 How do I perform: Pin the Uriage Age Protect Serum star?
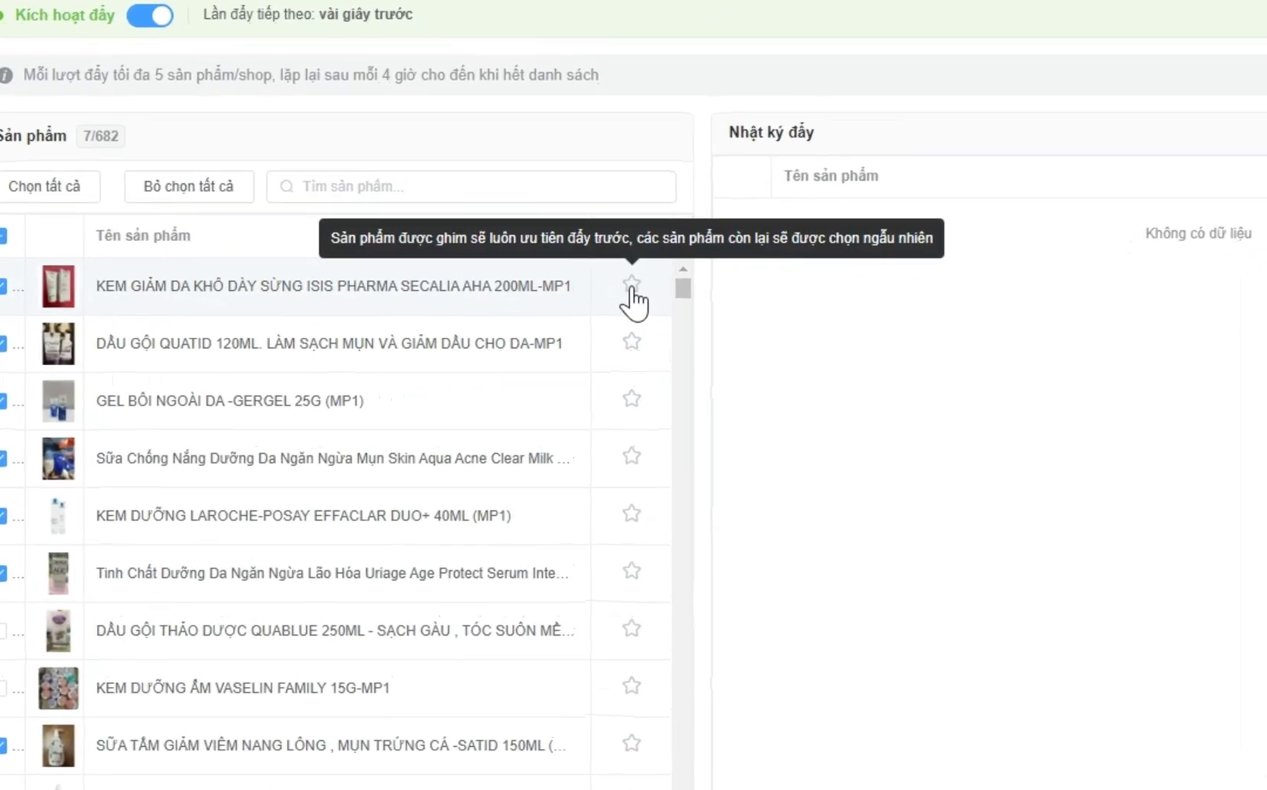[x=632, y=571]
